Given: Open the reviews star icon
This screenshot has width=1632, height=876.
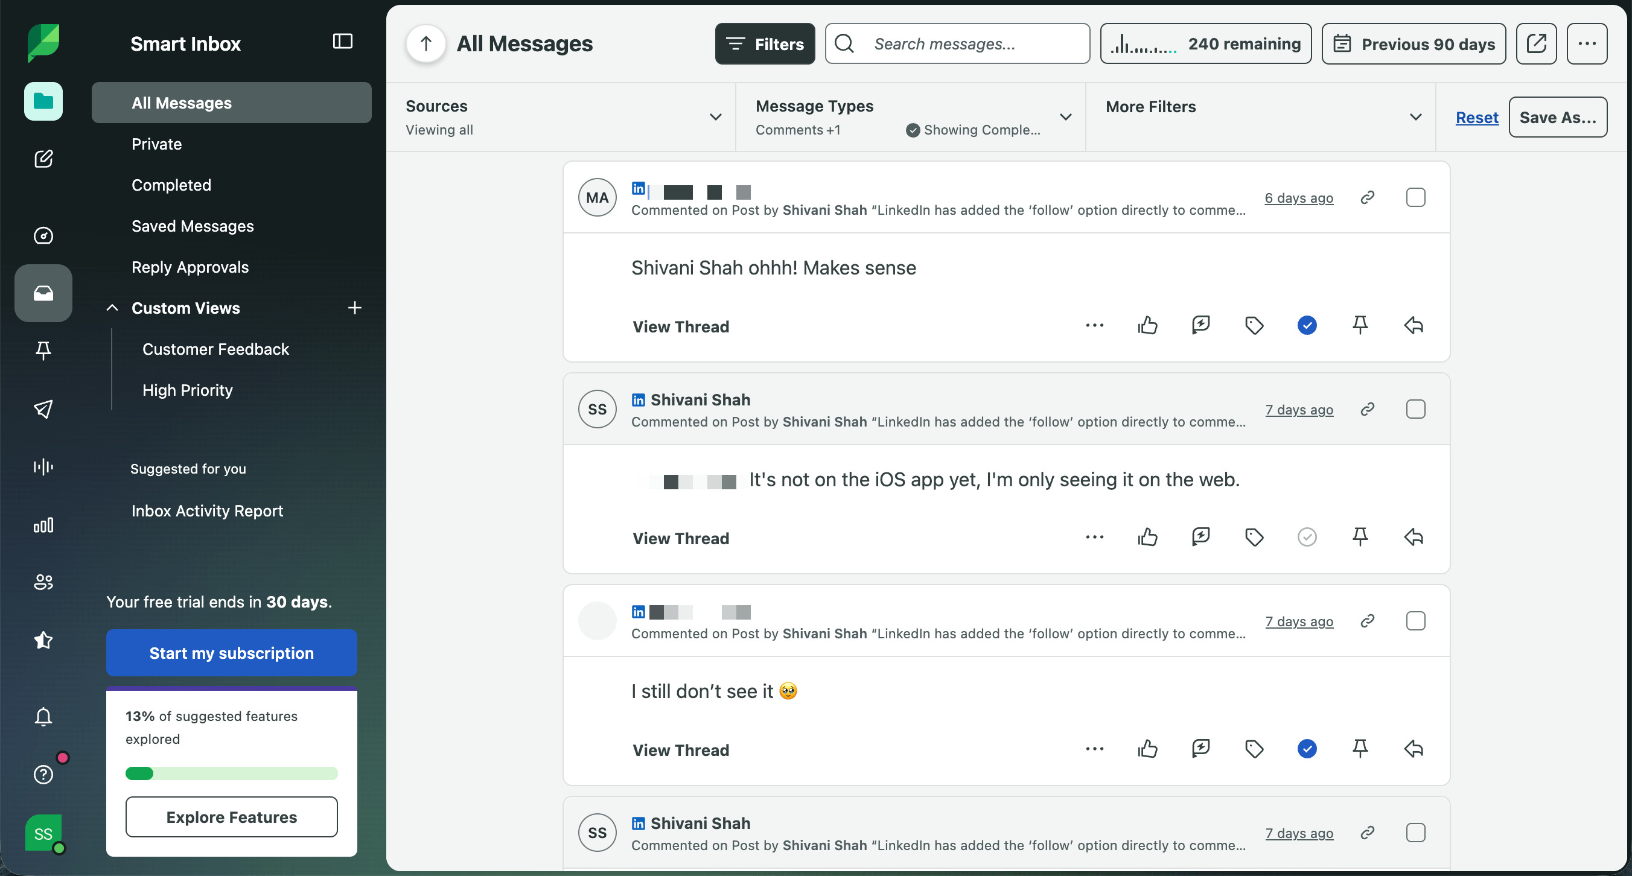Looking at the screenshot, I should [43, 640].
